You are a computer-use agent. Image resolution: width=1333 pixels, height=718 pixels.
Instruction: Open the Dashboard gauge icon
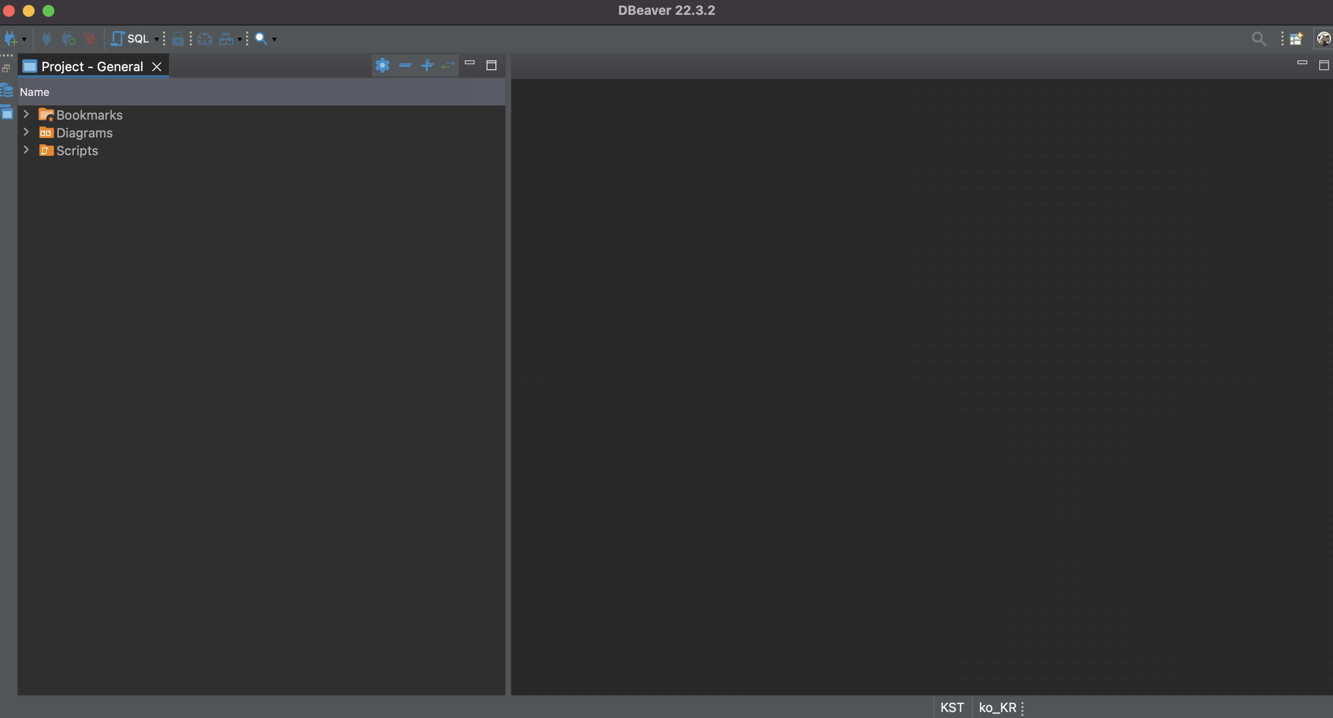(x=204, y=38)
